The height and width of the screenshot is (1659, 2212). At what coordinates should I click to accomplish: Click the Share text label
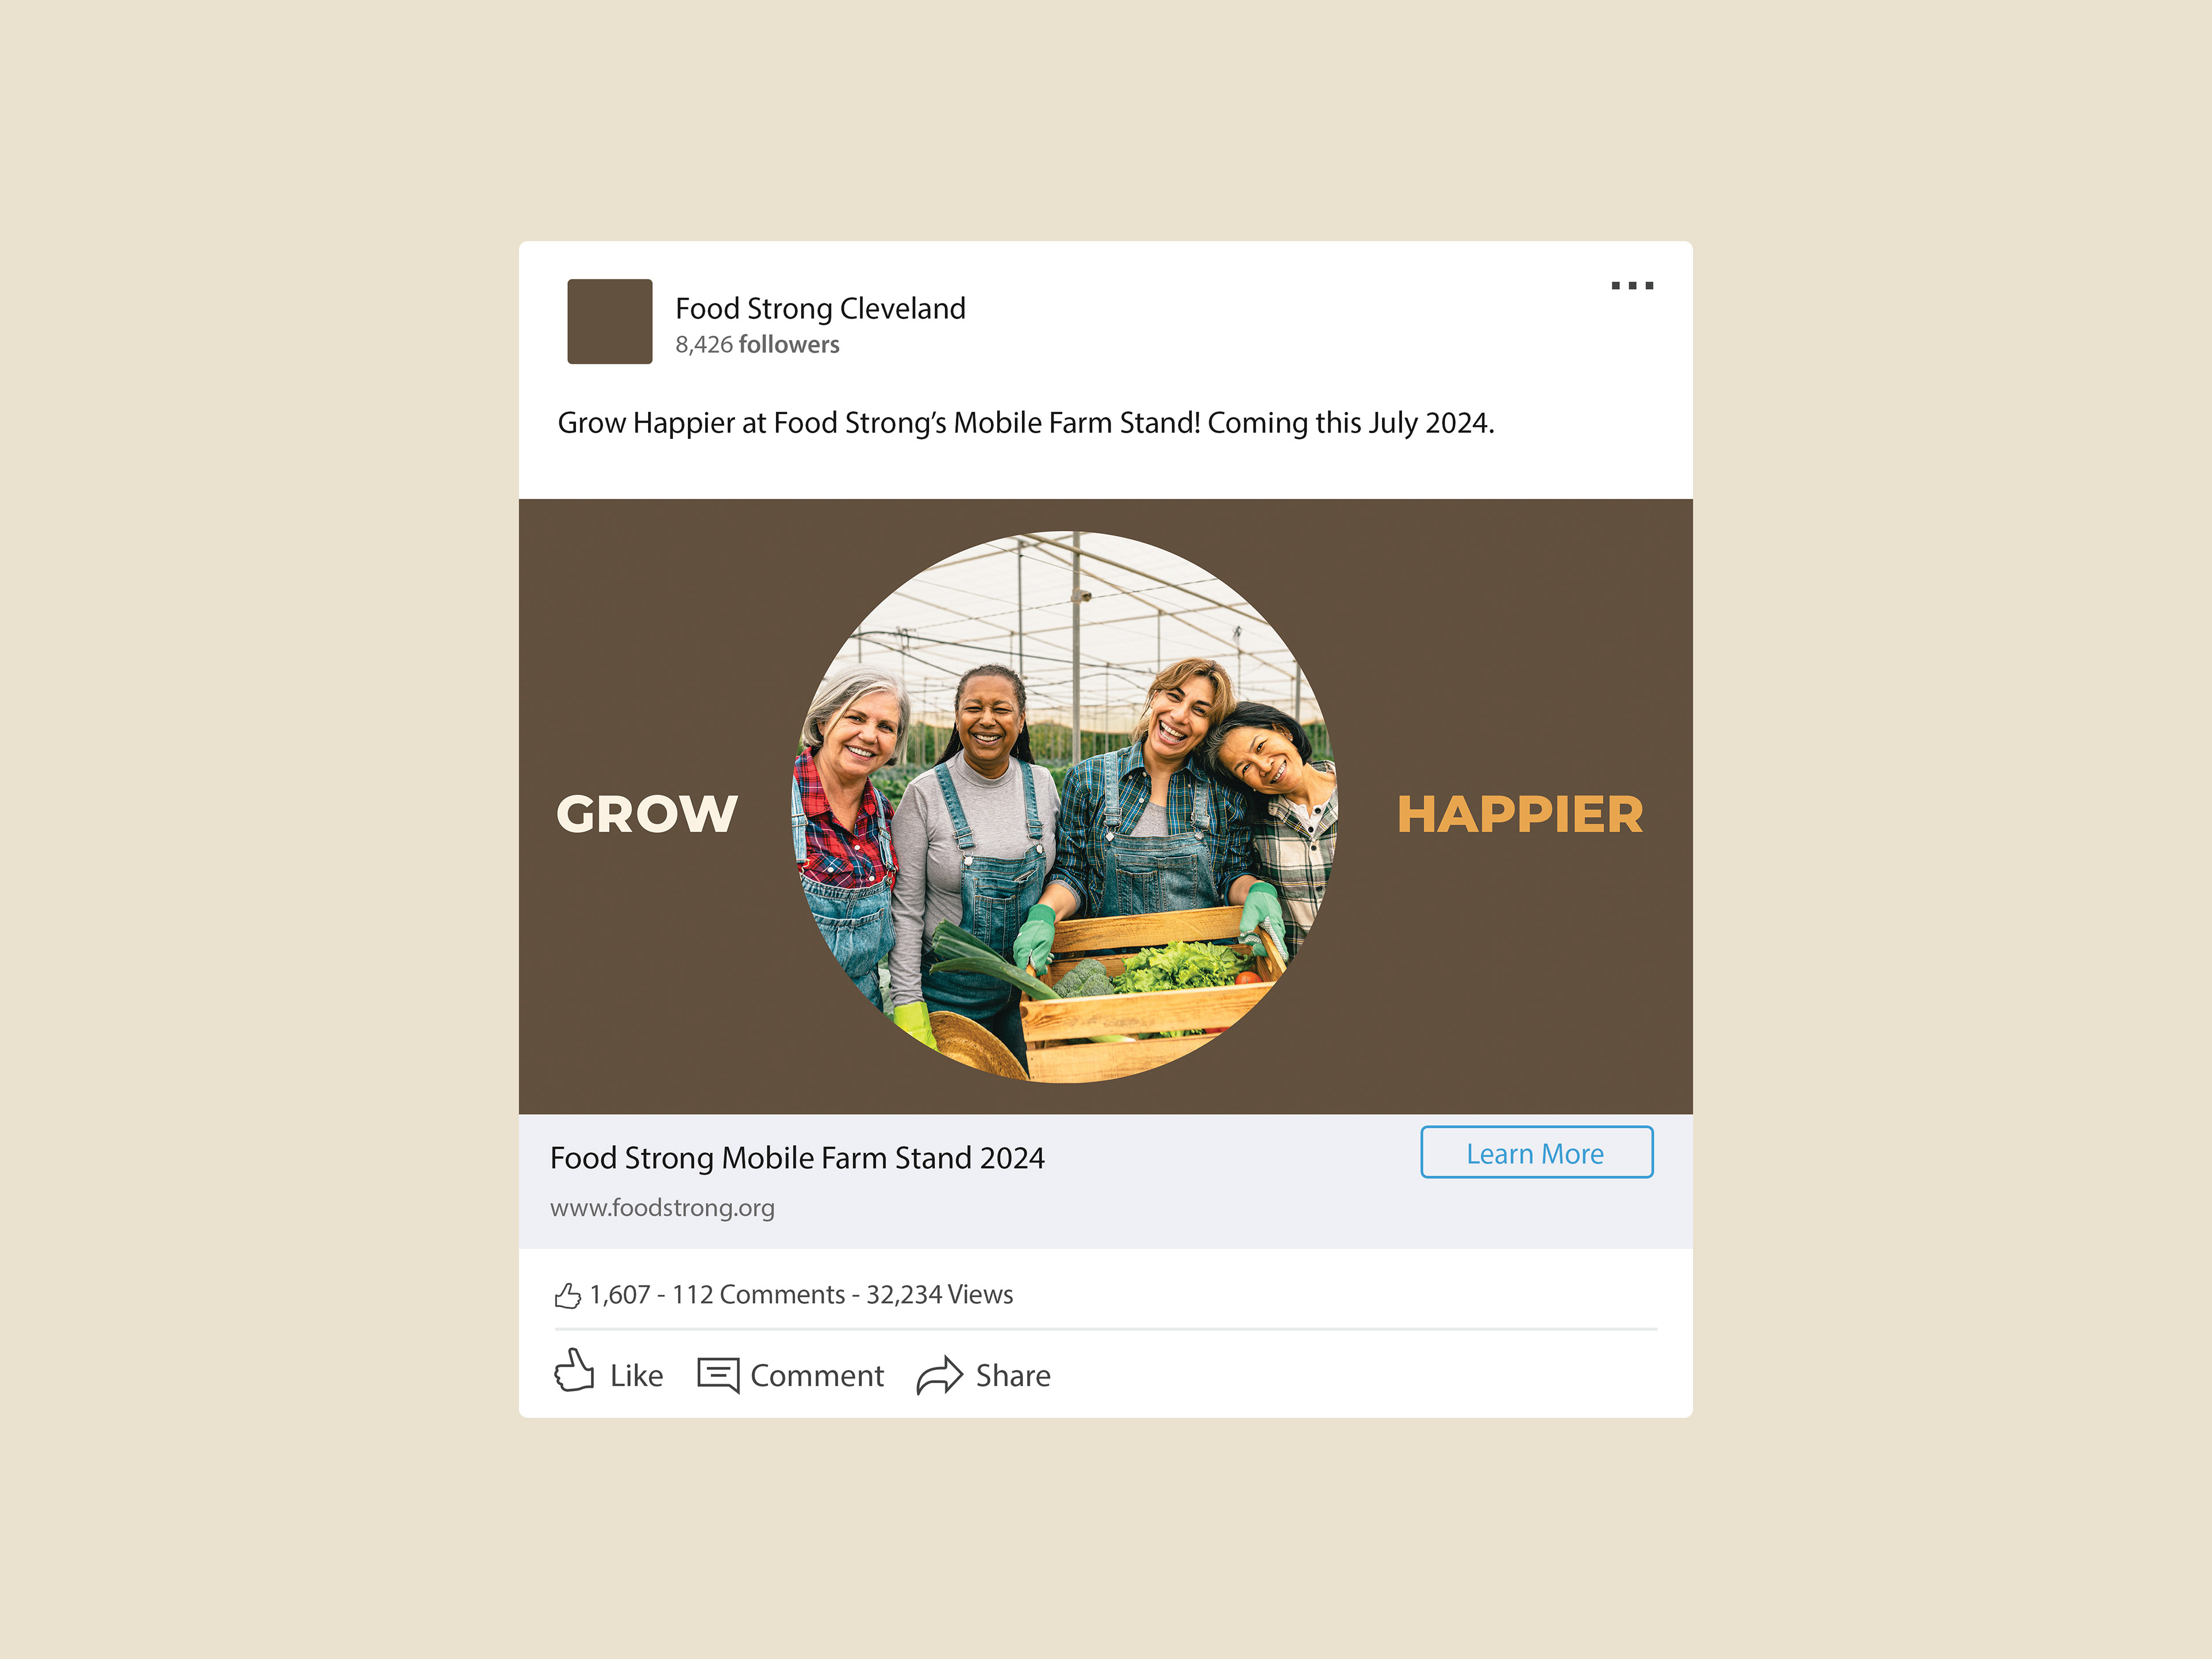click(x=1013, y=1376)
